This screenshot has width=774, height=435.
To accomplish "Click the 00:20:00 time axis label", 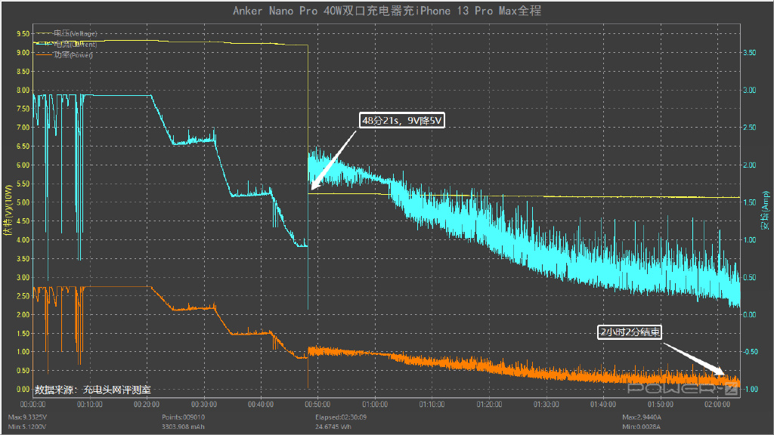I will click(147, 405).
